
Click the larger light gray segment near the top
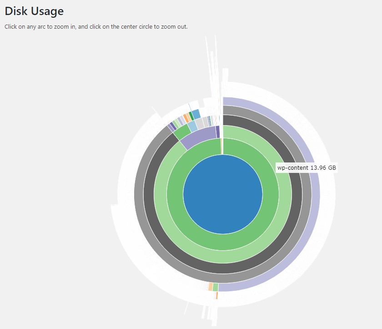point(199,123)
